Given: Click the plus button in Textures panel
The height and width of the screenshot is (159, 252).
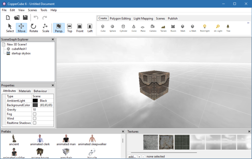Looking at the screenshot, I should click(x=139, y=157).
